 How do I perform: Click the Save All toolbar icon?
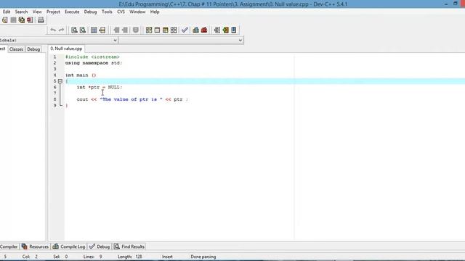(x=22, y=20)
